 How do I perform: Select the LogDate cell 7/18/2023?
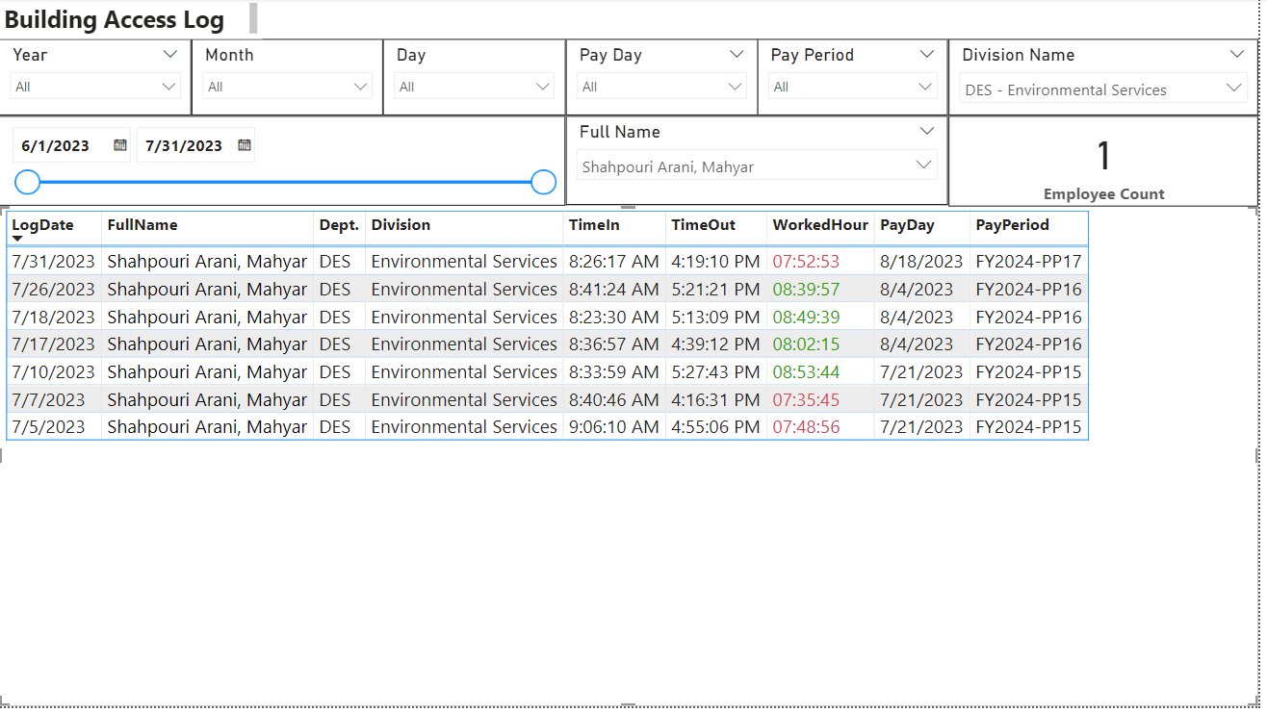(x=53, y=317)
